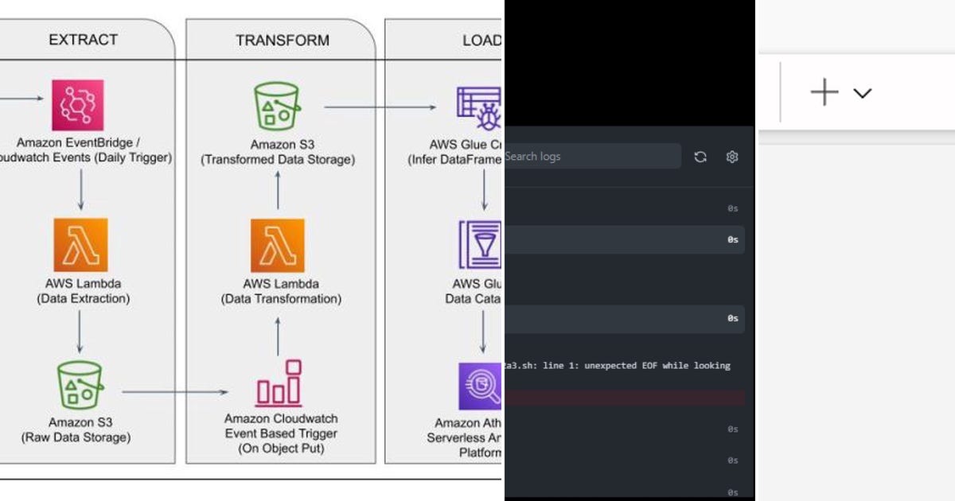Open a new terminal tab with the plus icon
This screenshot has height=501, width=955.
tap(824, 92)
